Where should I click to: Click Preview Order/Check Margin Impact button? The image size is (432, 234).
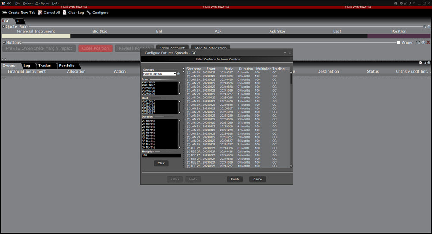[x=39, y=48]
